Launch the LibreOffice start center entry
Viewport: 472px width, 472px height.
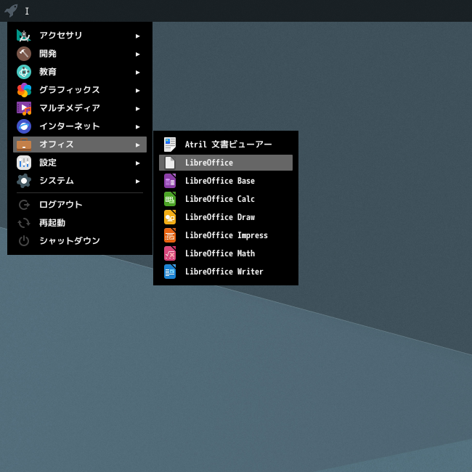[x=226, y=163]
